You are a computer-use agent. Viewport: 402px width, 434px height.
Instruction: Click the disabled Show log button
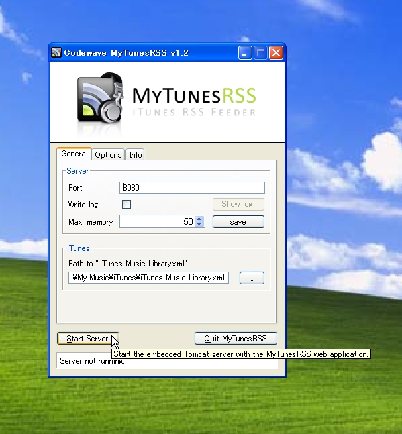point(238,204)
